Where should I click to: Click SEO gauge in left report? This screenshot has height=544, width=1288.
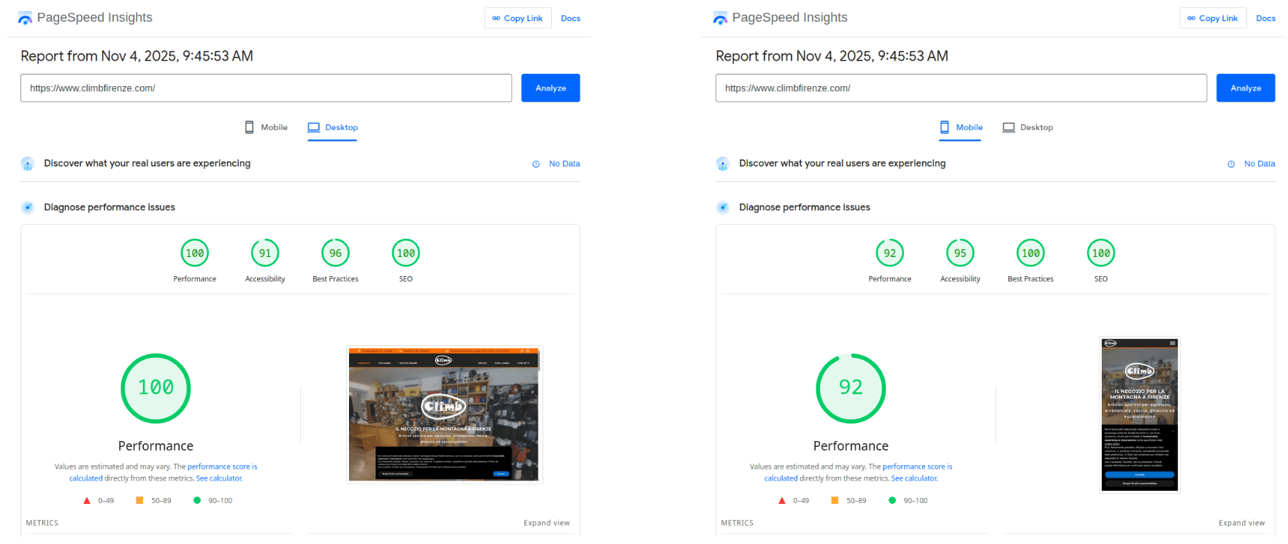[406, 253]
